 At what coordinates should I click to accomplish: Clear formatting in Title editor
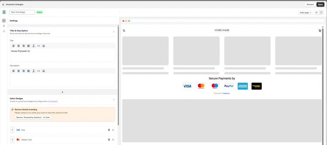tap(33, 46)
